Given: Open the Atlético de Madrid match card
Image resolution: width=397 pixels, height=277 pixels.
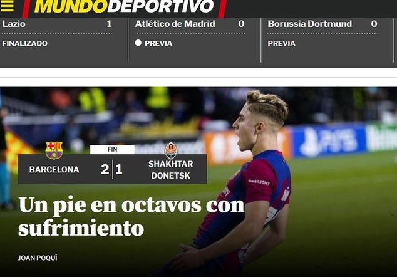Looking at the screenshot, I should pyautogui.click(x=195, y=40).
